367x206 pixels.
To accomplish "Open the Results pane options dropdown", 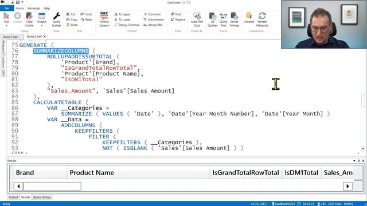I will tap(354, 161).
